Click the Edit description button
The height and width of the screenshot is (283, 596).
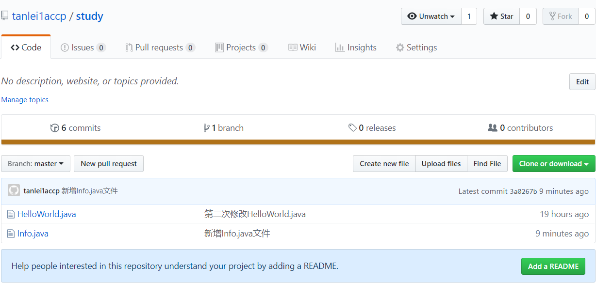582,82
